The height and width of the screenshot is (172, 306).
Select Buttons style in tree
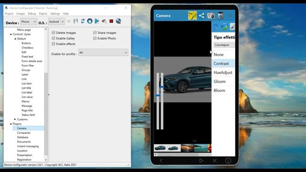click(26, 43)
